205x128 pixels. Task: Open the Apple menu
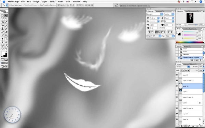(4, 2)
